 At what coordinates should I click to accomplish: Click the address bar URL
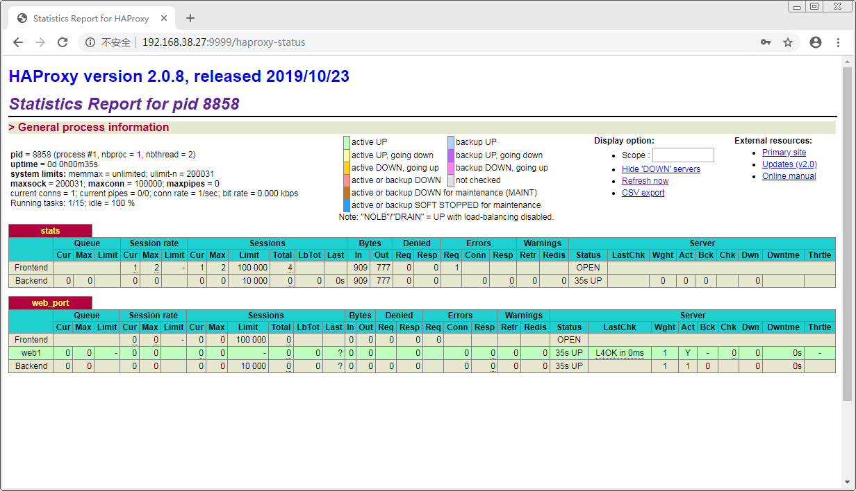(224, 42)
